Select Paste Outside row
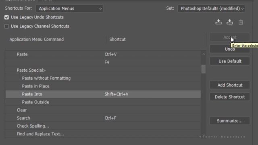 point(103,102)
